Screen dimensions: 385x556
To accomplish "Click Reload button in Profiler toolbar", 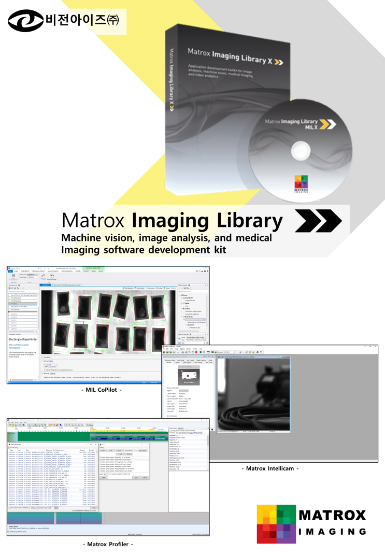I will [90, 425].
